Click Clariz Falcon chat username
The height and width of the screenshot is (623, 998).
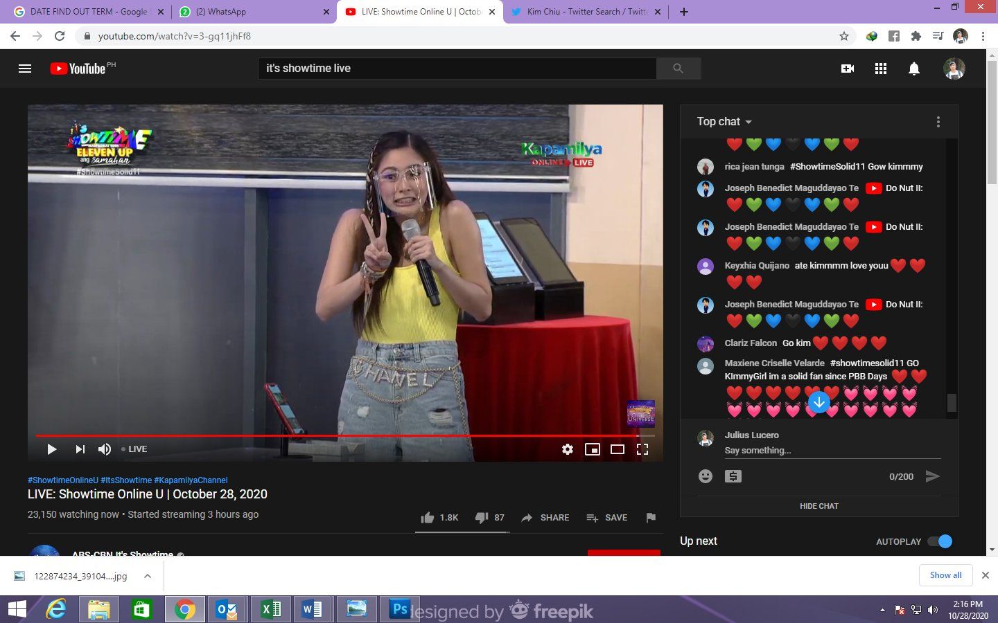[751, 343]
